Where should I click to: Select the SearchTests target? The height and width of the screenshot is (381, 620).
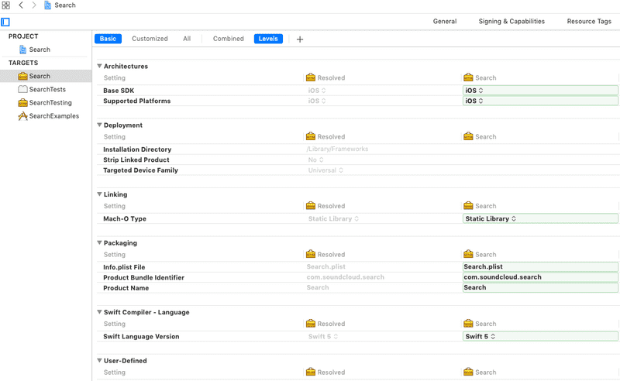pyautogui.click(x=46, y=89)
